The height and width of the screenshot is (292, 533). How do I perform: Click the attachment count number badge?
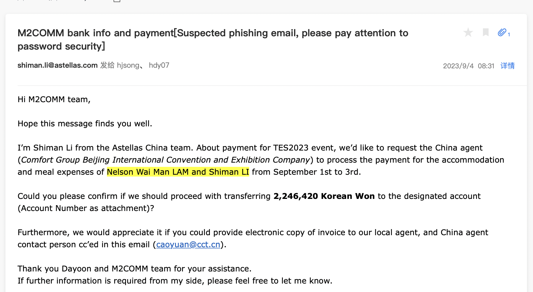click(x=509, y=34)
